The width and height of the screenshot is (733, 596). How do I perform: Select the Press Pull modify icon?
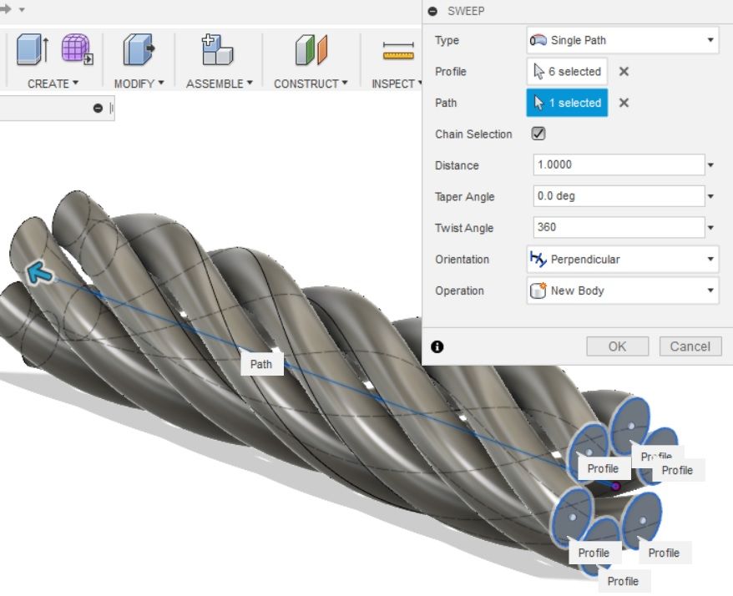pyautogui.click(x=139, y=49)
